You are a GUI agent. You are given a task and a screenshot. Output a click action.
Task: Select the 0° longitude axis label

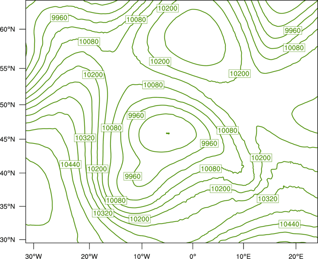coord(193,256)
